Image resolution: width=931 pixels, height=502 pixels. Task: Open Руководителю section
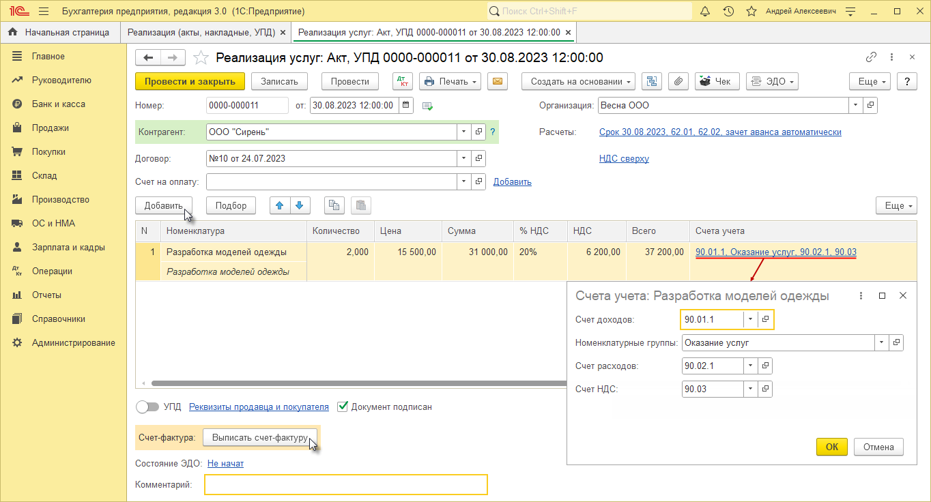coord(61,80)
